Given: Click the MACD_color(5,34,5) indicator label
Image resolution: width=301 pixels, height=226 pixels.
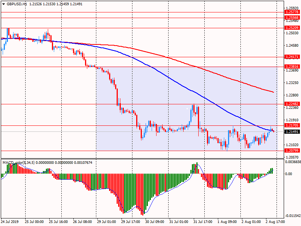Looking at the screenshot, I should (18, 163).
